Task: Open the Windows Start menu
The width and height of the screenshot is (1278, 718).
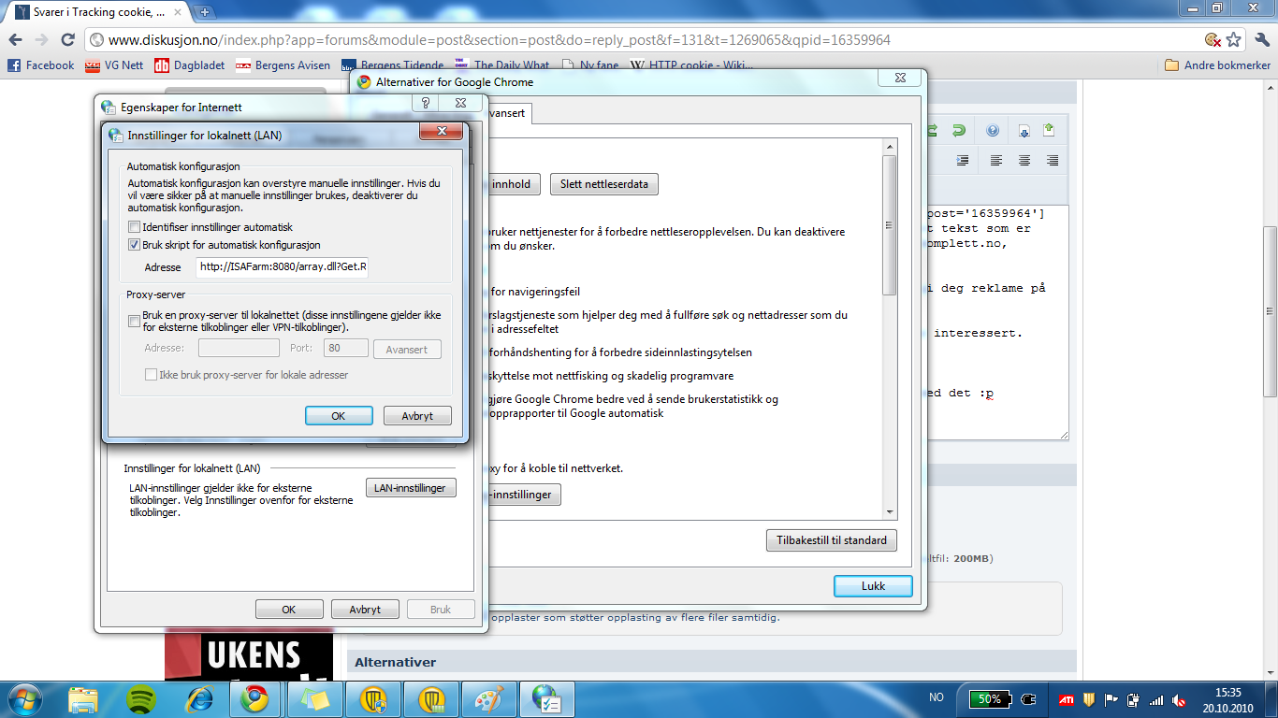Action: pos(22,698)
